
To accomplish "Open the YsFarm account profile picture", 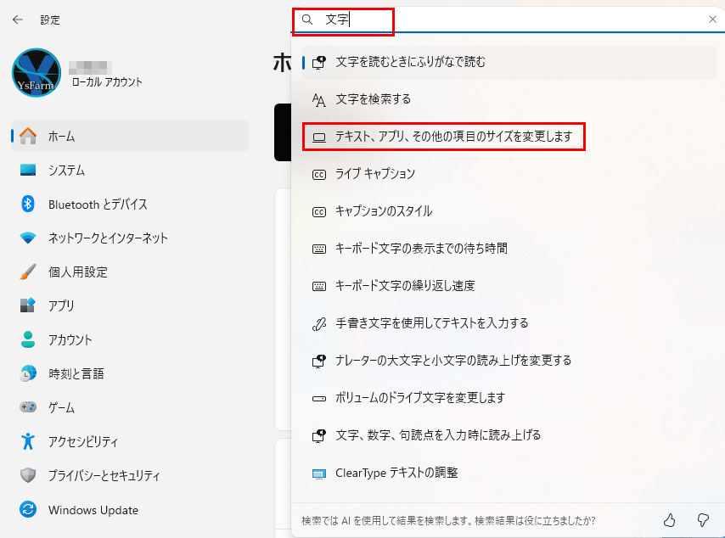I will point(37,73).
